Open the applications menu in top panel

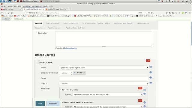point(2,1)
